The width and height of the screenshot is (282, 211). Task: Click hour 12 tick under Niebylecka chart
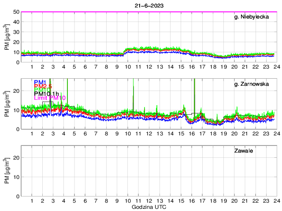(149, 66)
